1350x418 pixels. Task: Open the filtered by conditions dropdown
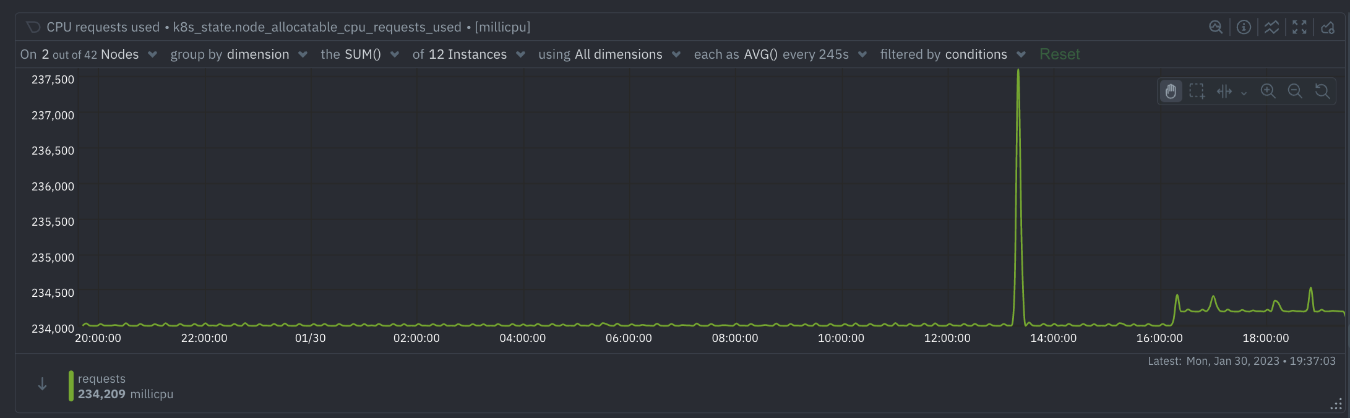pyautogui.click(x=953, y=54)
